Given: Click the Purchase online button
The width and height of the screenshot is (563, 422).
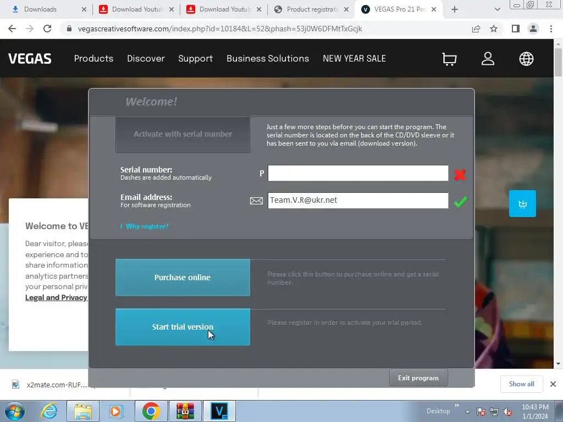Looking at the screenshot, I should click(x=183, y=277).
